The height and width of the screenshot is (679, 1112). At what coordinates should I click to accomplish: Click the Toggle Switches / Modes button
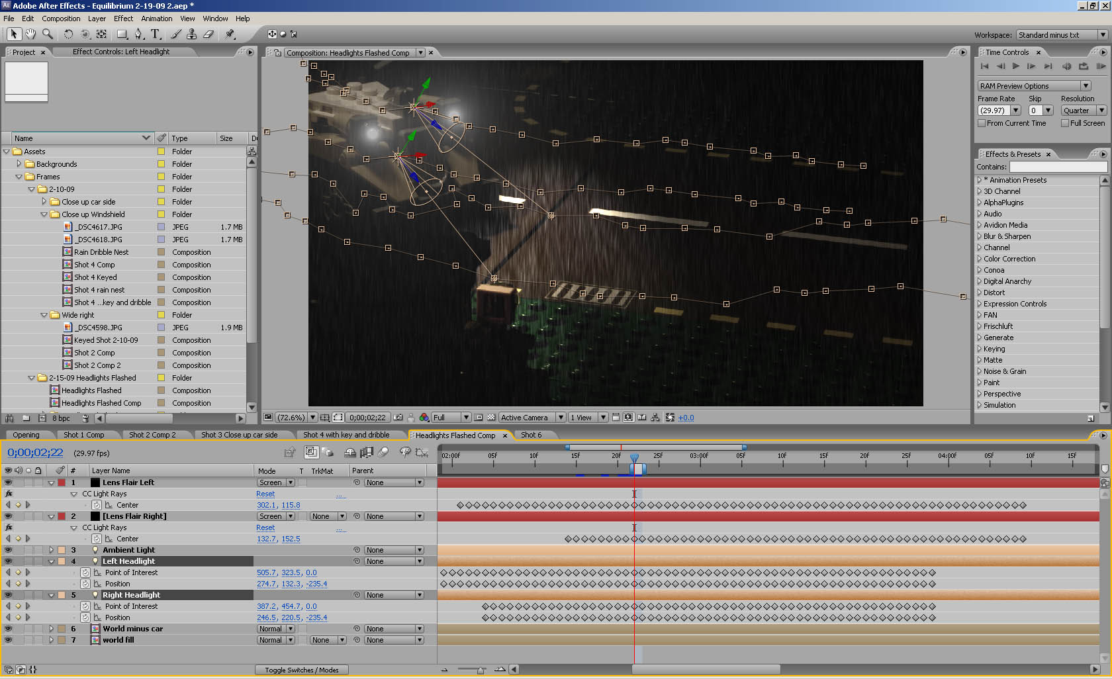point(302,670)
